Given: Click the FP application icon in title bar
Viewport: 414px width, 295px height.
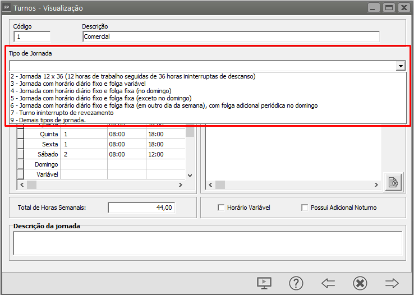Looking at the screenshot, I should (x=7, y=8).
